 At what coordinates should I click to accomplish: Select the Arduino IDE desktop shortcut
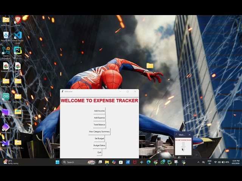(6, 98)
